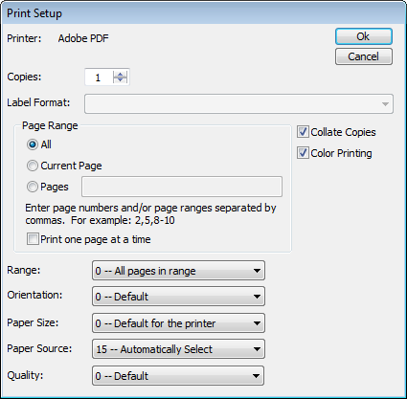The height and width of the screenshot is (399, 407).
Task: Choose the Current Page radio option
Action: coord(33,166)
